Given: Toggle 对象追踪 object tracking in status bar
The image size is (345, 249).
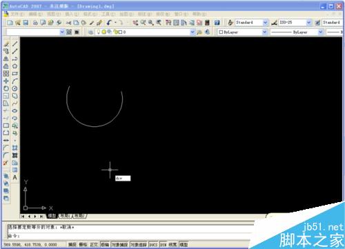Looking at the screenshot, I should pos(139,244).
